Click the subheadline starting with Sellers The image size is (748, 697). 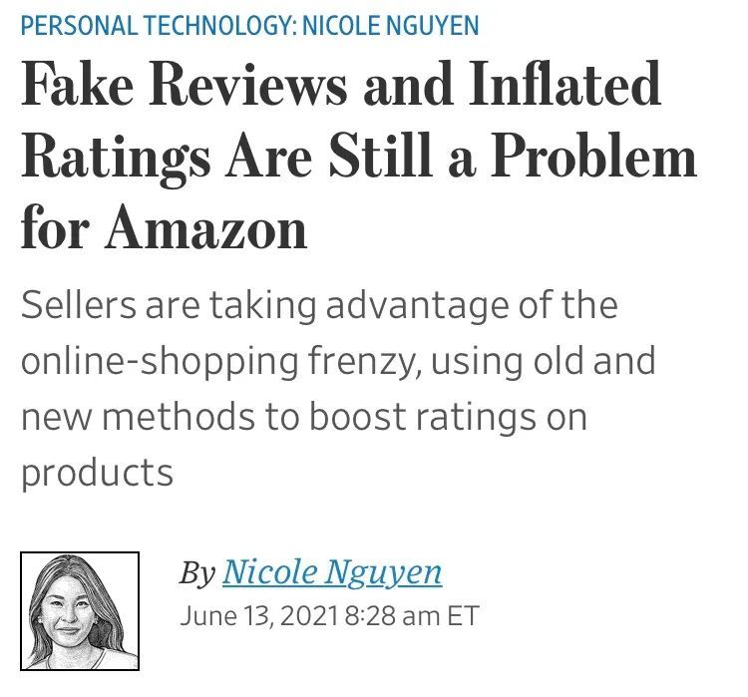point(338,388)
